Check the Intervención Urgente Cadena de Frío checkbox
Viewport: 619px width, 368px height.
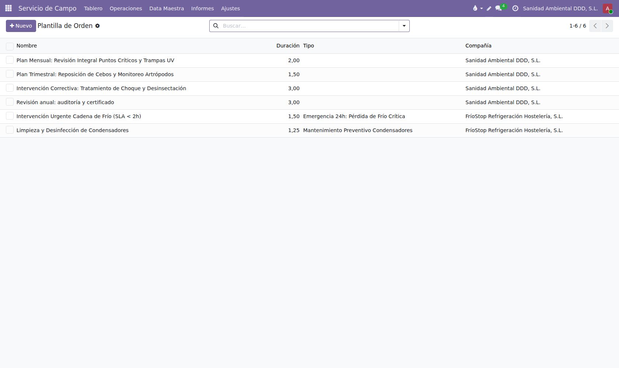(x=10, y=116)
